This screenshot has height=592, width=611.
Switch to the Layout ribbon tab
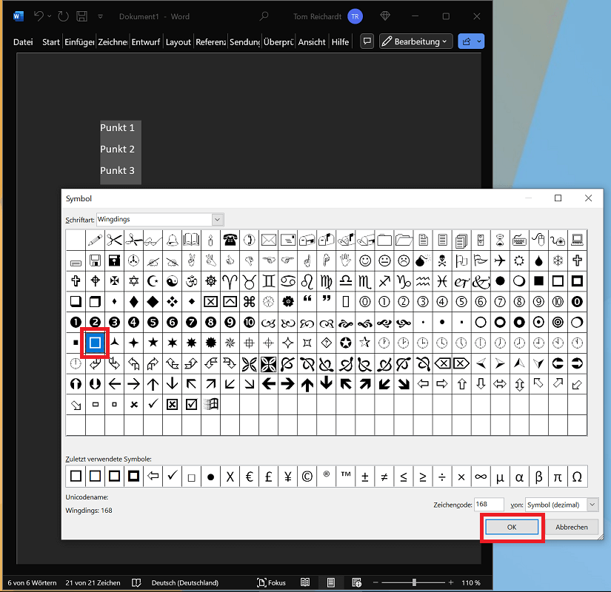pyautogui.click(x=178, y=42)
